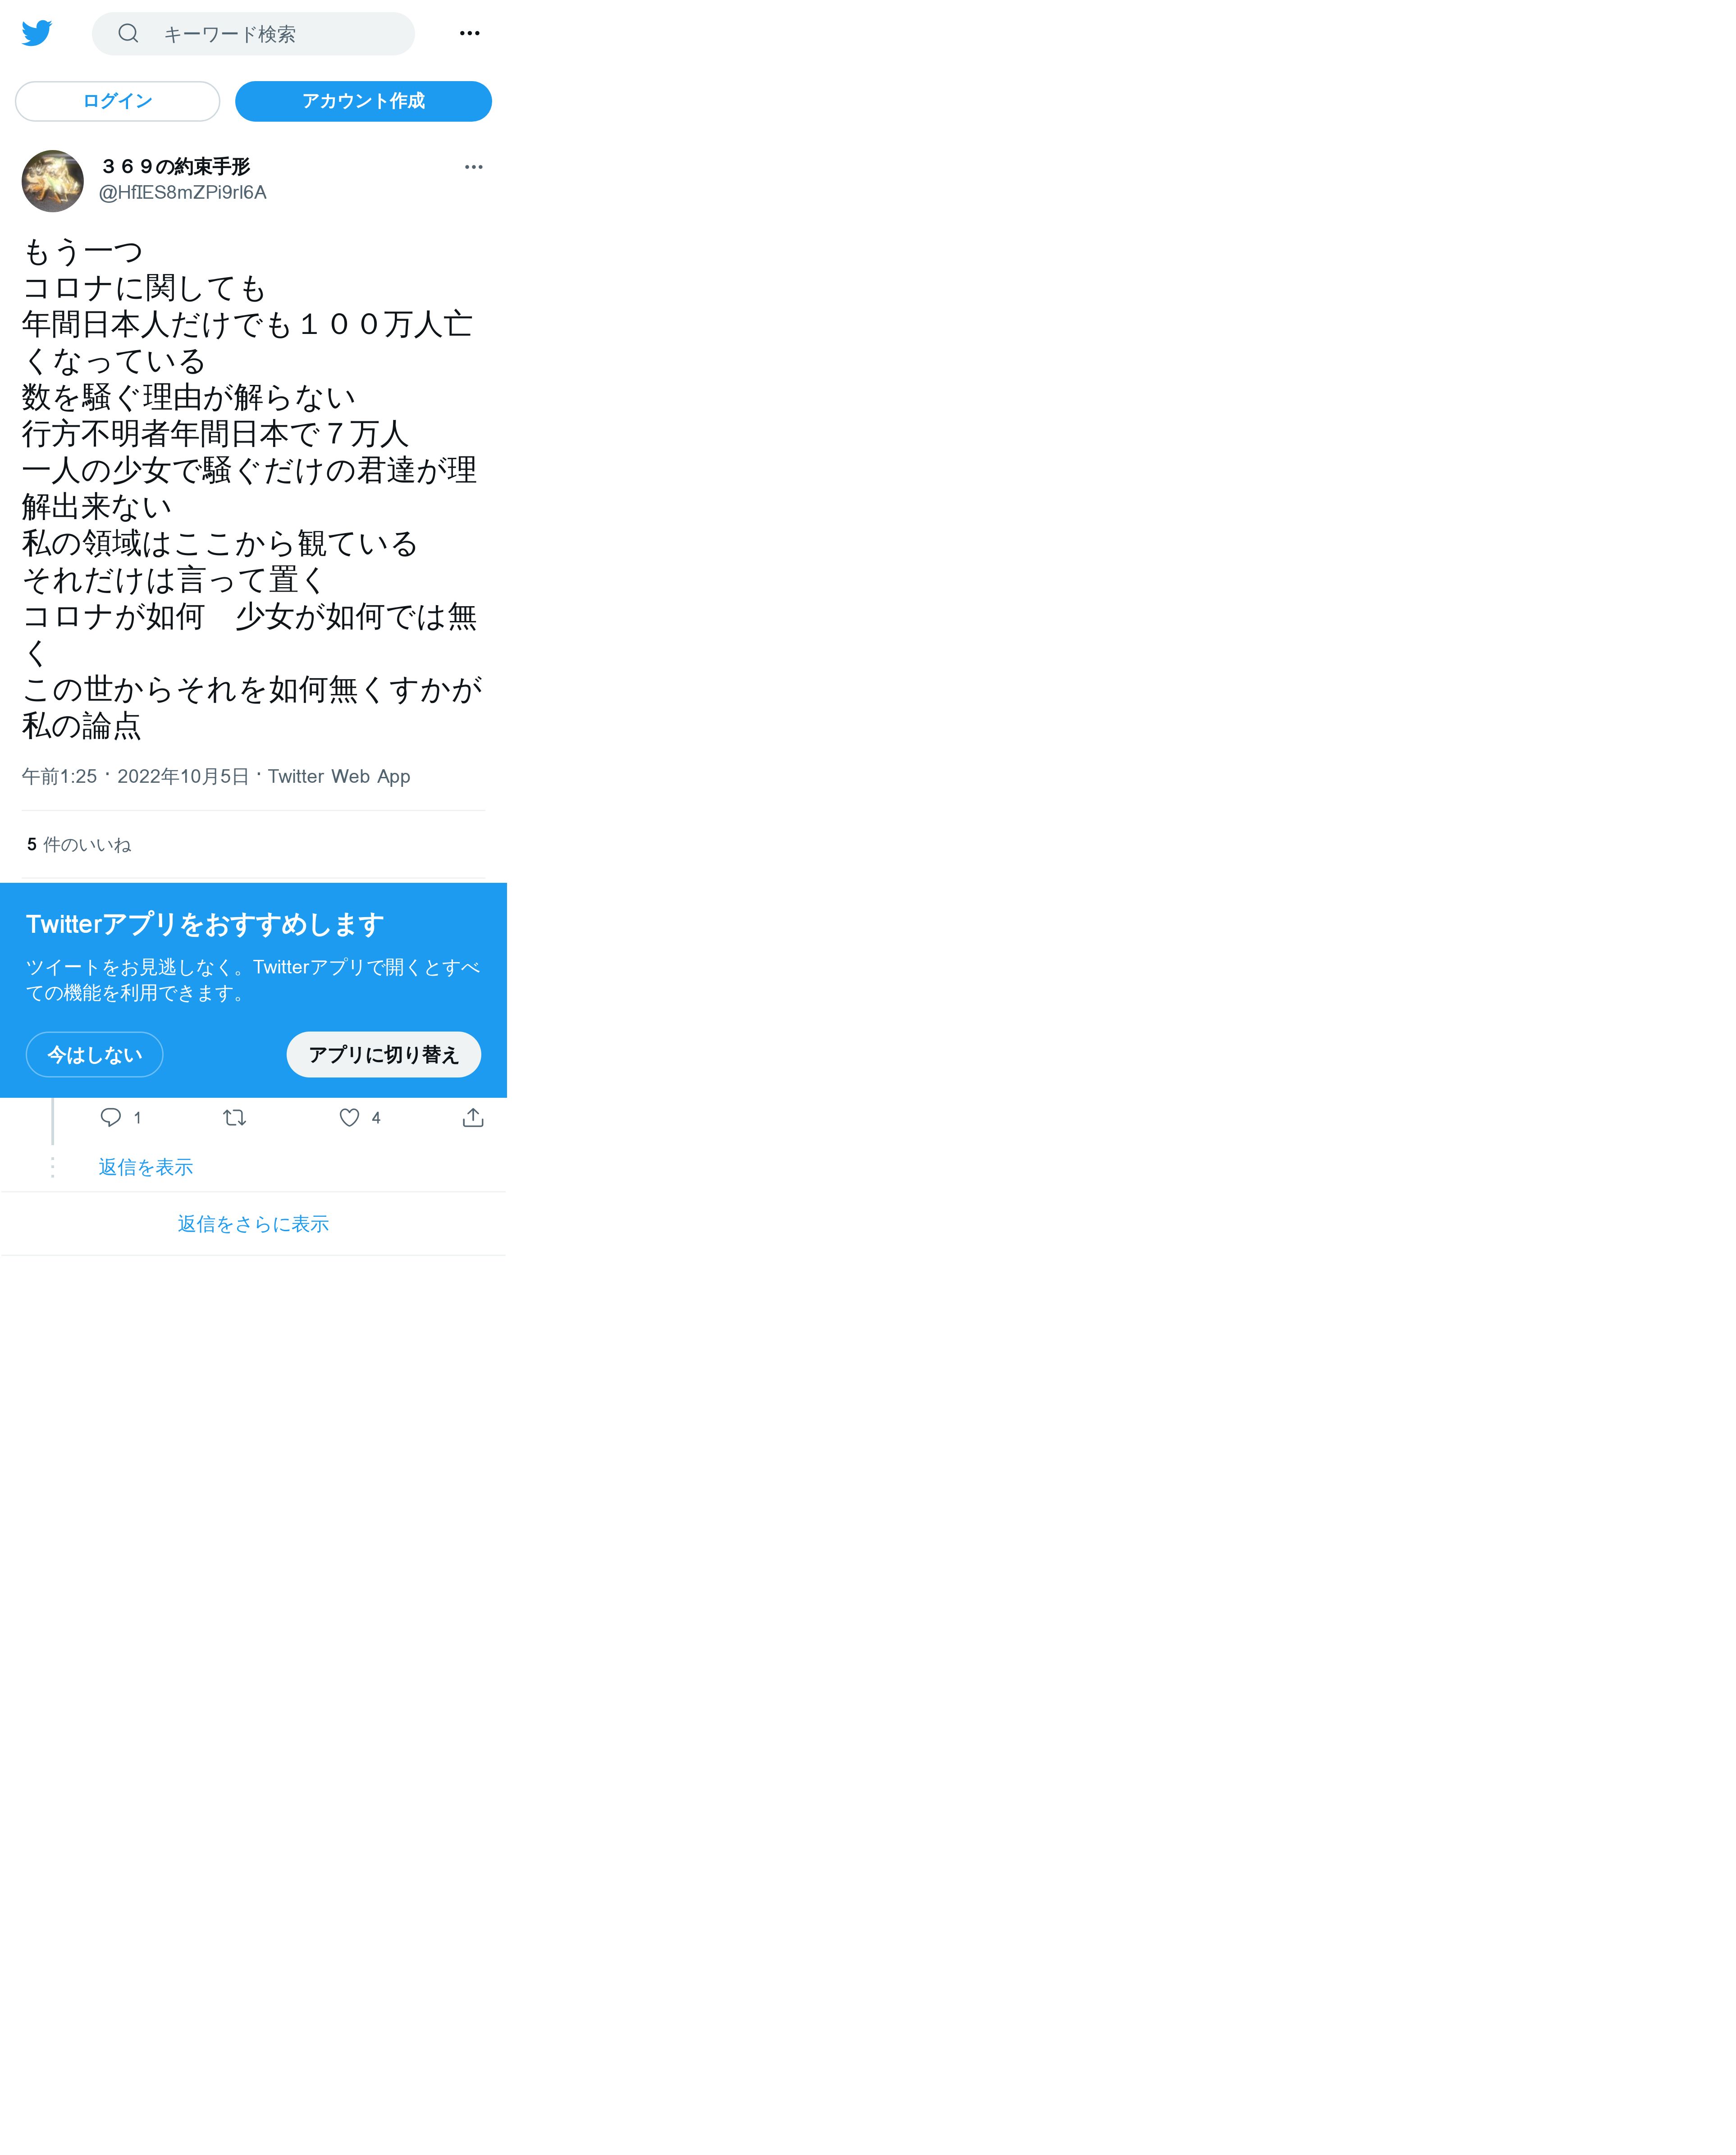Expand 返信を表示 replies
The width and height of the screenshot is (1736, 2155).
(146, 1167)
